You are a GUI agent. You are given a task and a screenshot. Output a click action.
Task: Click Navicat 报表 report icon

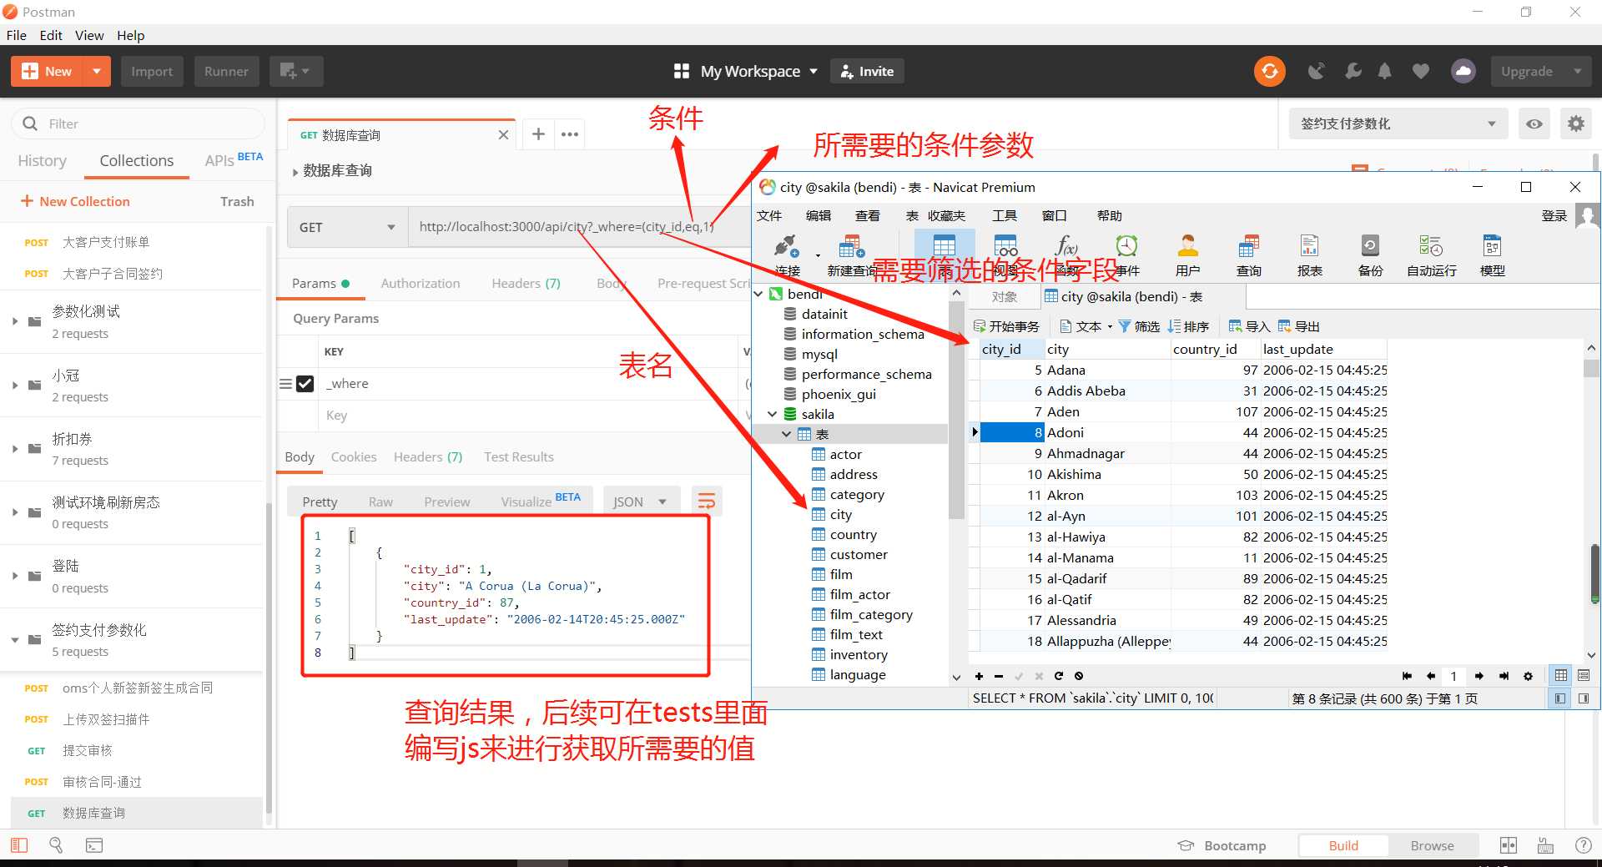pos(1309,256)
